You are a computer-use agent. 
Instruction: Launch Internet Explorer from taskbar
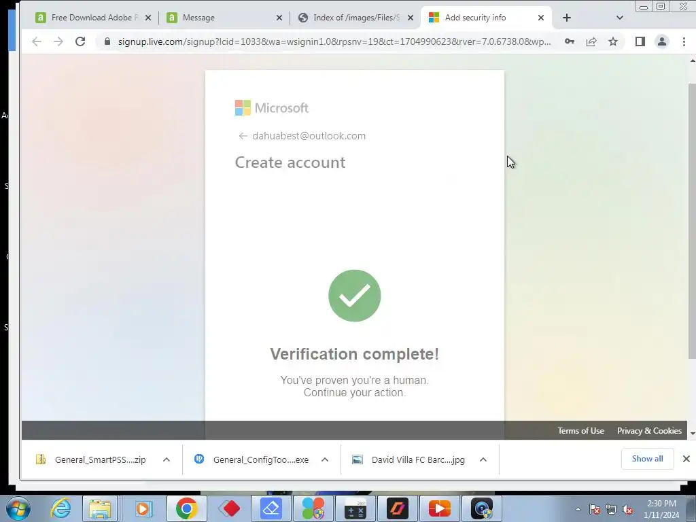(60, 508)
